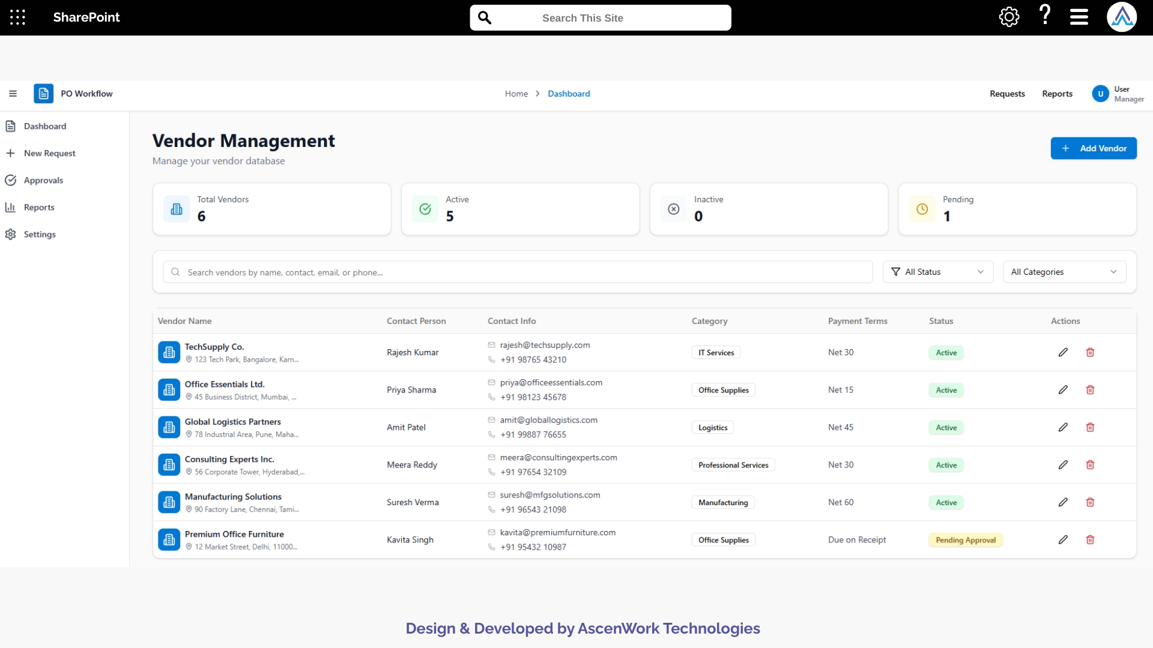The image size is (1153, 648).
Task: Edit TechSupply Co. using the pencil icon
Action: coord(1063,352)
